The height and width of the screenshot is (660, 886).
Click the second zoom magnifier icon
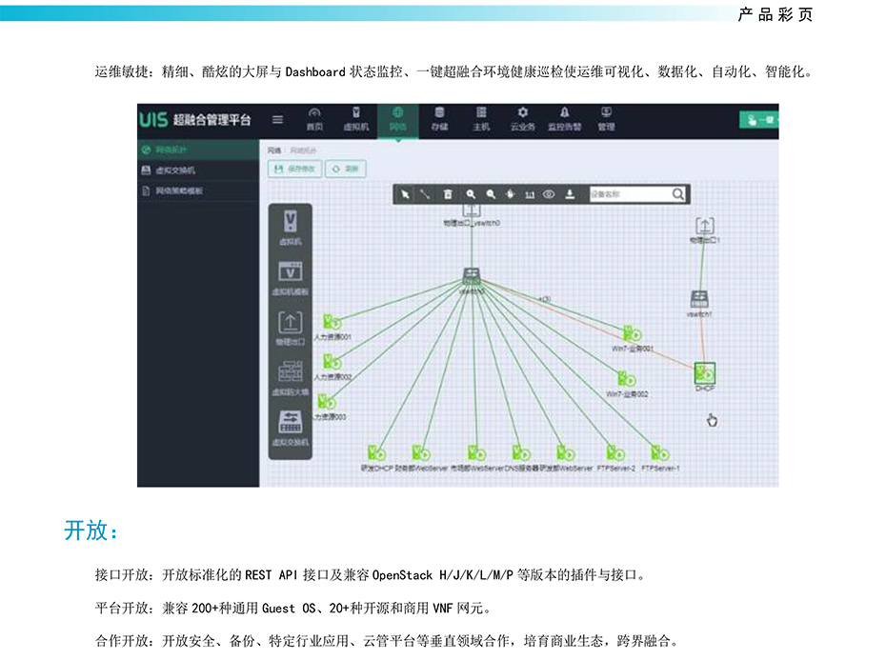point(491,194)
